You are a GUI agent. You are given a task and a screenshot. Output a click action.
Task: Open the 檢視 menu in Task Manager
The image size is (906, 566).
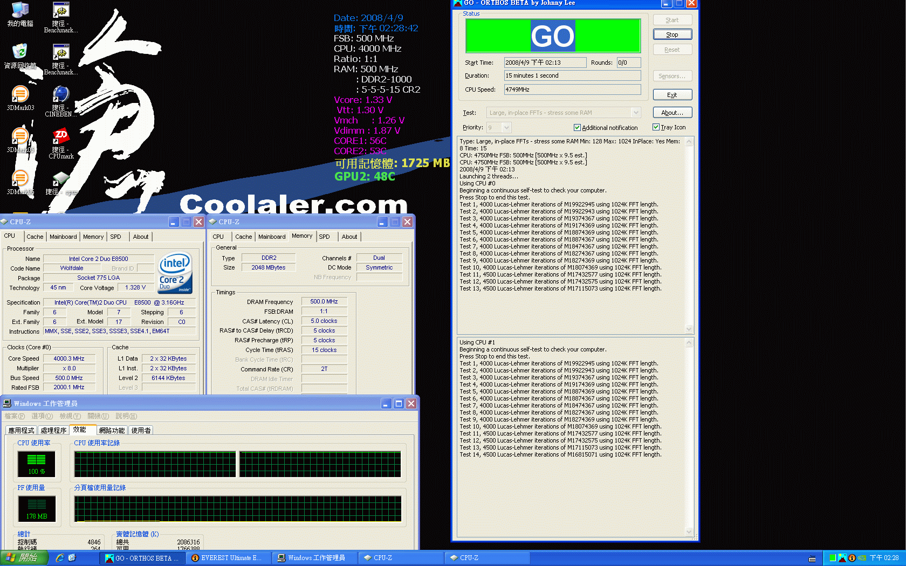[x=70, y=416]
